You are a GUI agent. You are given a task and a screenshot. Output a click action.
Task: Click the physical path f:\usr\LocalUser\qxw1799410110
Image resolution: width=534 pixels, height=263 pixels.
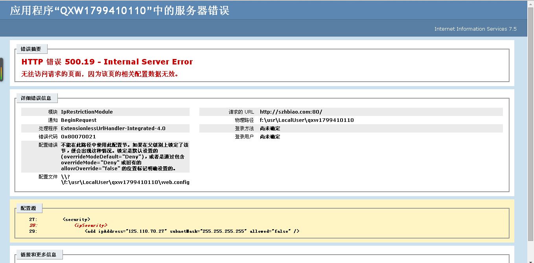[x=307, y=120]
